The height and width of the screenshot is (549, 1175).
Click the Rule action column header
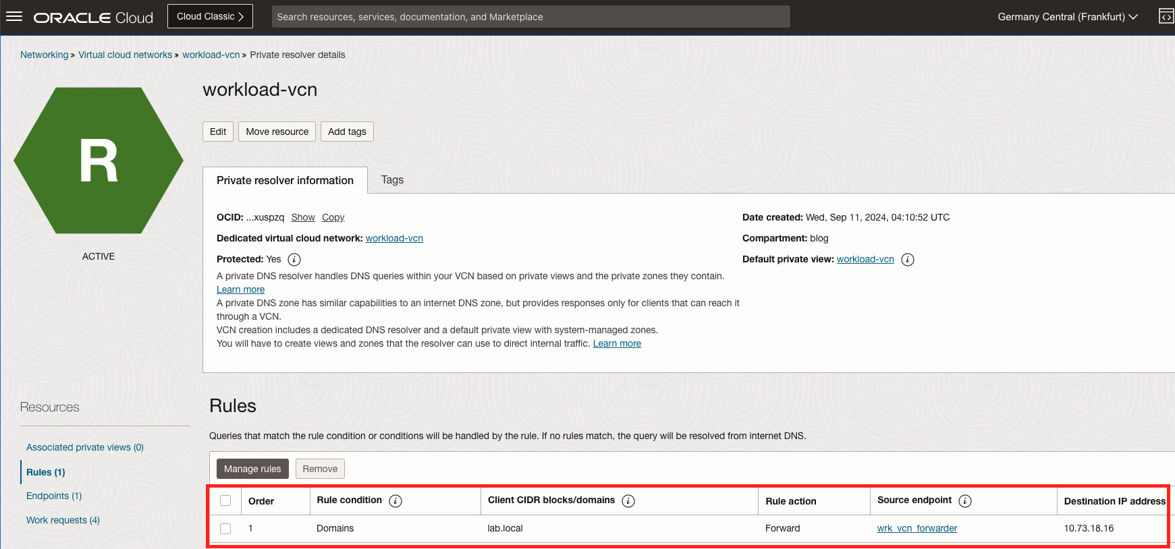(x=791, y=501)
